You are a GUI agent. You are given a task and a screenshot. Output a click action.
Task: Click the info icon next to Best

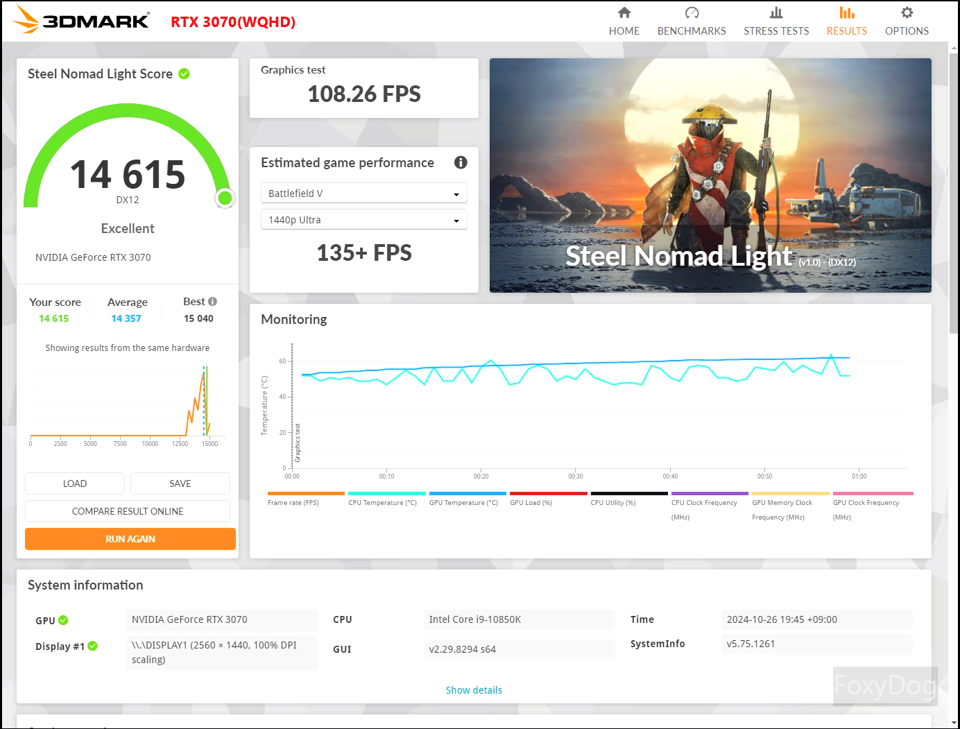click(x=213, y=302)
